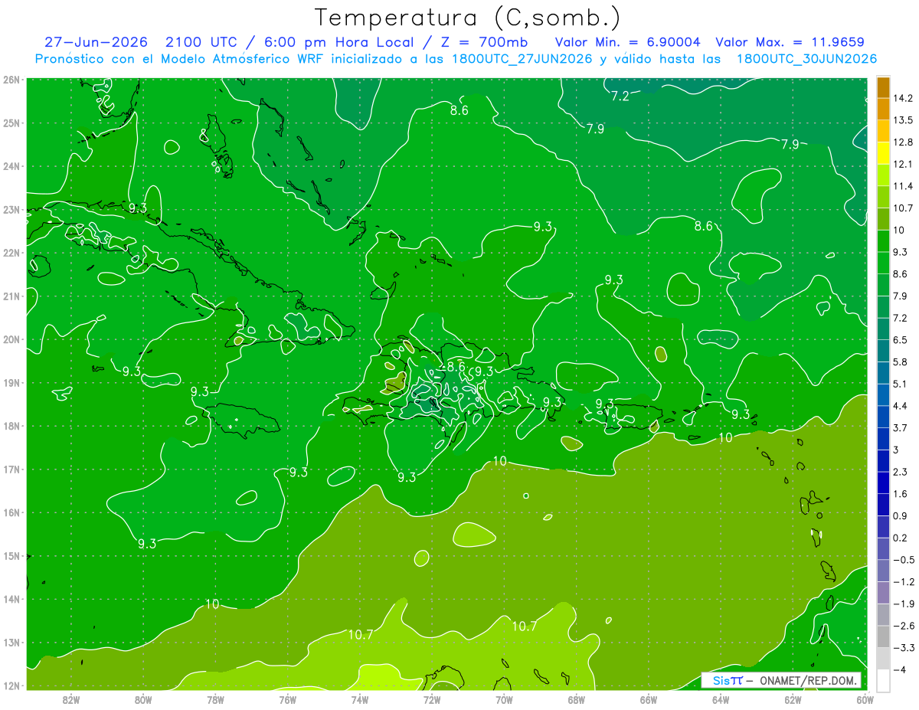Click the dark blue swatch beside 1.6 on the legend
Screen dimensions: 919x710
pyautogui.click(x=883, y=505)
